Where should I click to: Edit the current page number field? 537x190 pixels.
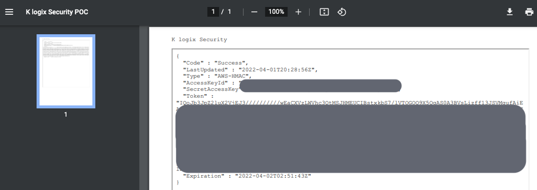coord(213,12)
